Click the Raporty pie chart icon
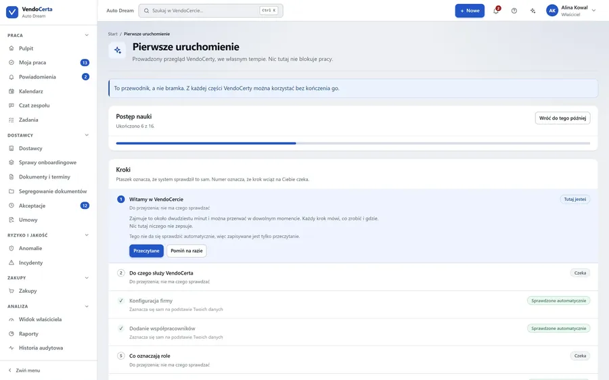The width and height of the screenshot is (609, 380). point(12,333)
